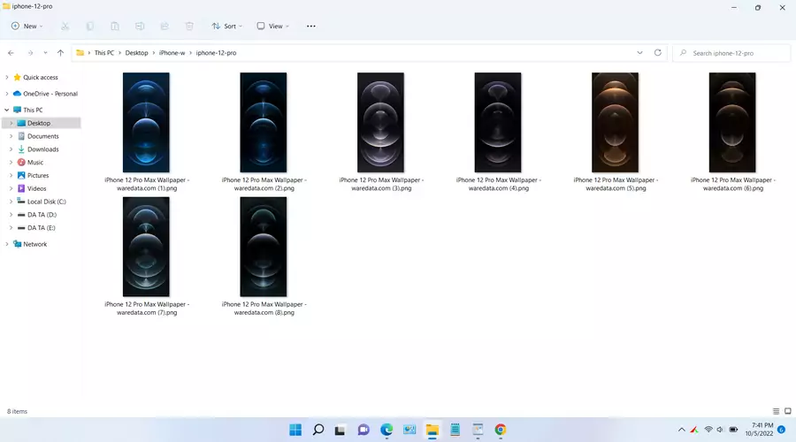
Task: Select wallpaper thumbnail waredata.com (1).png
Action: [146, 122]
